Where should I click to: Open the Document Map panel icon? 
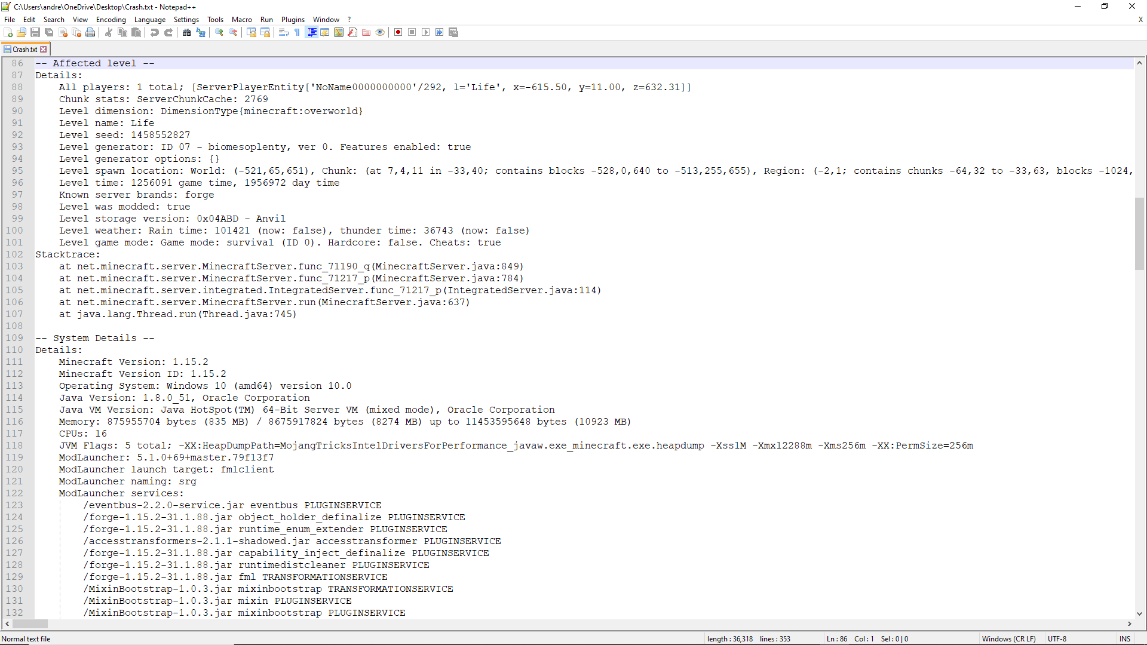338,32
